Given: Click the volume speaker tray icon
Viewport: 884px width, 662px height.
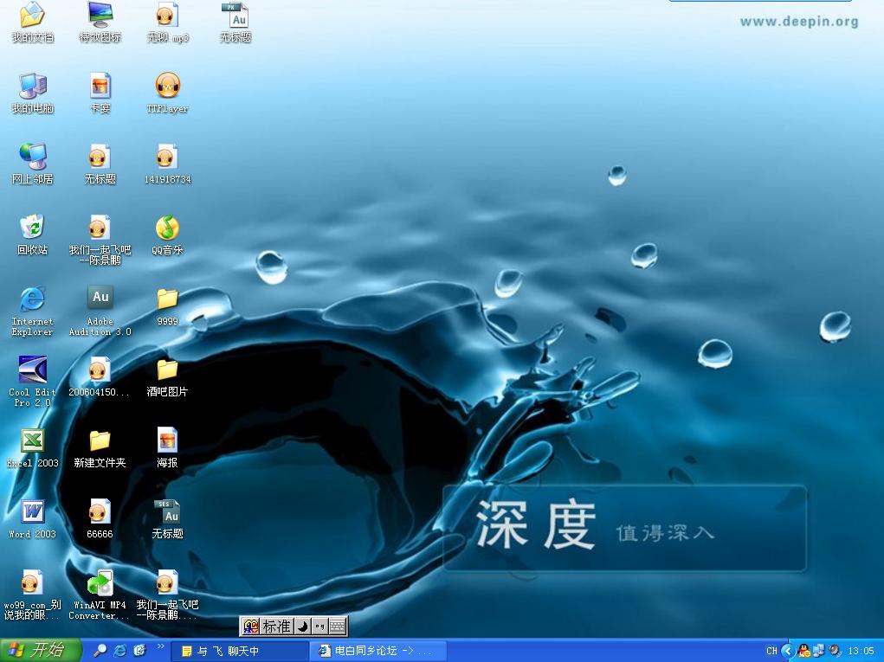Looking at the screenshot, I should pos(836,651).
